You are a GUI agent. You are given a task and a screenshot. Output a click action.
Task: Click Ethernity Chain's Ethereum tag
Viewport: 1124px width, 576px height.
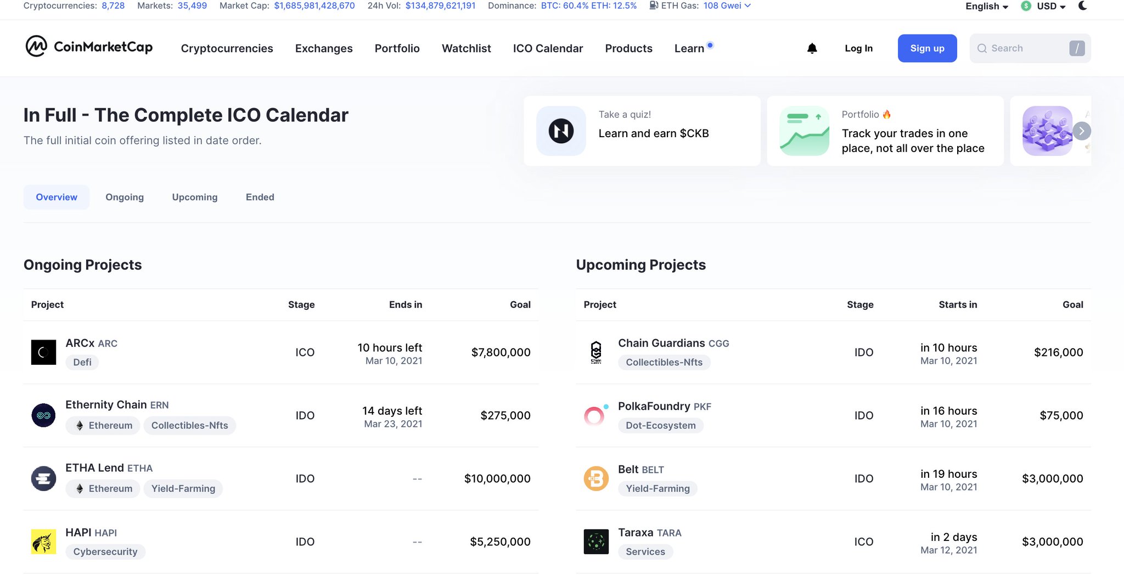click(x=103, y=425)
